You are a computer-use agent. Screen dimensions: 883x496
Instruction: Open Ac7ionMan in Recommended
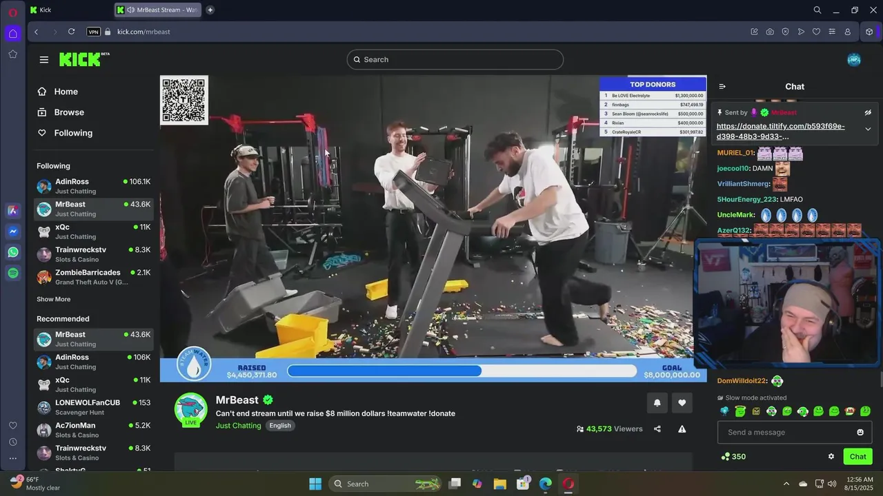pyautogui.click(x=93, y=430)
